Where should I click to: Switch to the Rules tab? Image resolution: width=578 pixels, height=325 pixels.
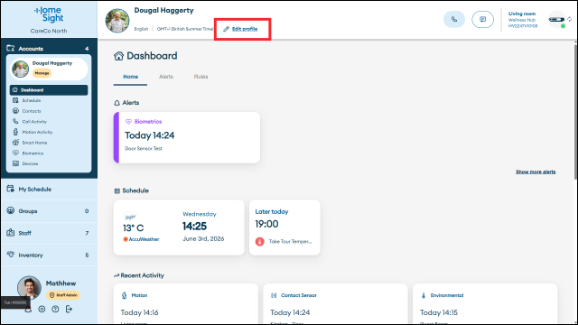(x=200, y=77)
